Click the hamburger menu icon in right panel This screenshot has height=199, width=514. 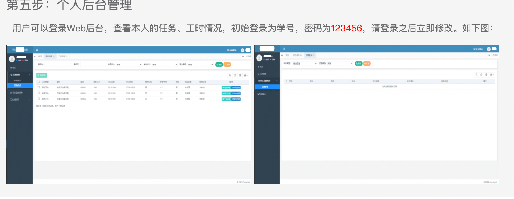coord(284,49)
